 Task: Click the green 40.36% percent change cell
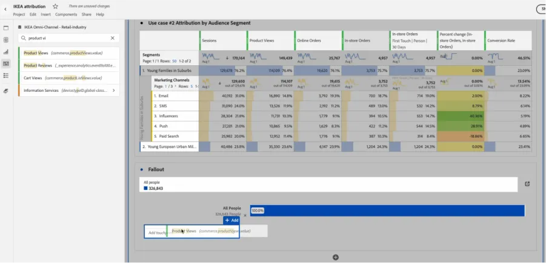[x=461, y=116]
